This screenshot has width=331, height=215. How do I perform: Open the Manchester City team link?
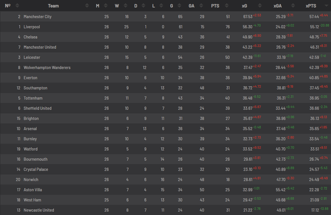coord(44,17)
